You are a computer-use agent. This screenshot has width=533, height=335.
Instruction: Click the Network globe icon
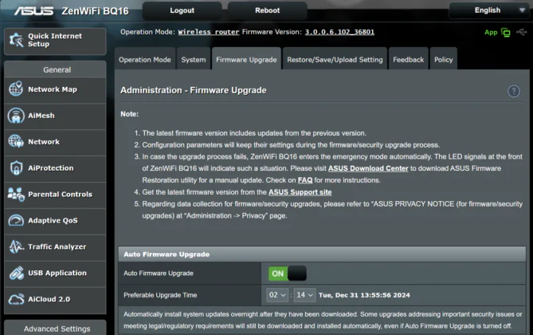pyautogui.click(x=16, y=141)
